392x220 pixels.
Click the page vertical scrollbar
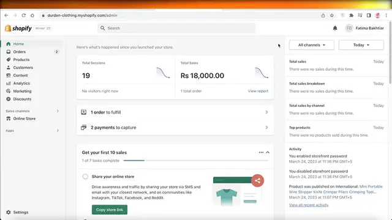coord(391,53)
